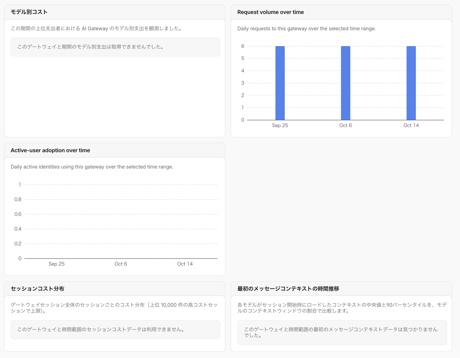Select the セッションコスト分布 heading
This screenshot has height=358, width=460.
point(37,289)
